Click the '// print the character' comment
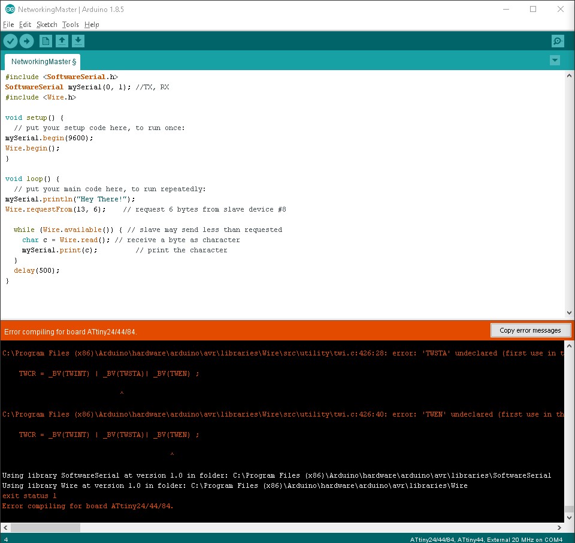 [x=181, y=250]
